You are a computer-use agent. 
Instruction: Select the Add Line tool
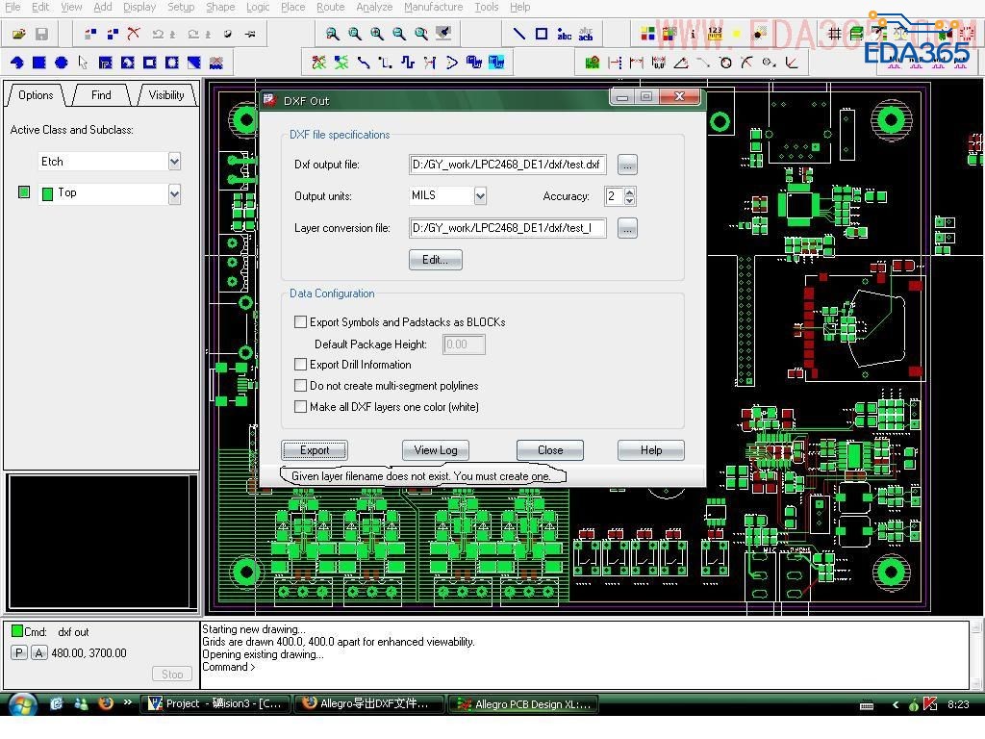coord(518,34)
